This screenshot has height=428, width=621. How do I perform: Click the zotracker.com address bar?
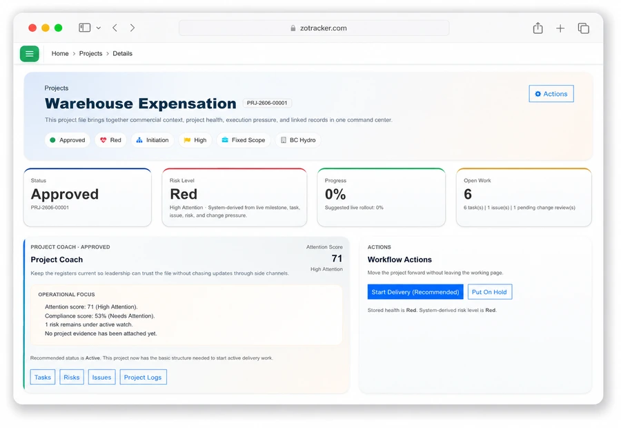314,28
